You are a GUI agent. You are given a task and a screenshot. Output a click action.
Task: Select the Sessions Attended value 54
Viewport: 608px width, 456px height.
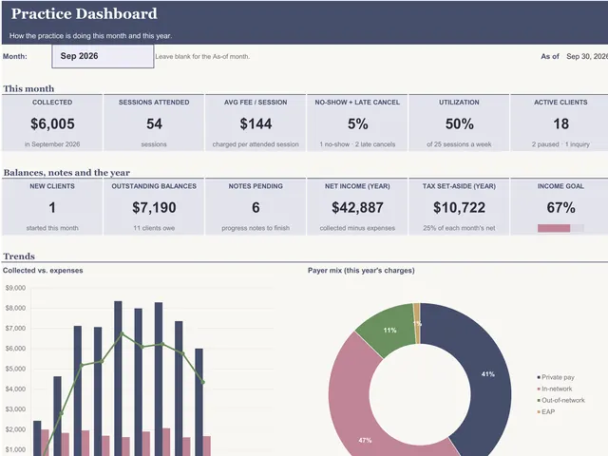(154, 123)
